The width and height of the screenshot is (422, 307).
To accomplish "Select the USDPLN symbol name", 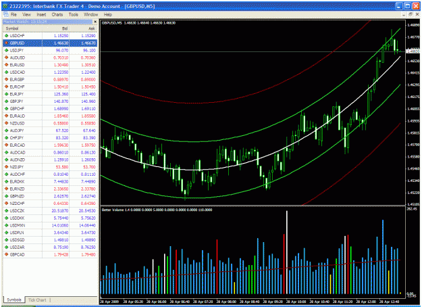I will click(17, 233).
